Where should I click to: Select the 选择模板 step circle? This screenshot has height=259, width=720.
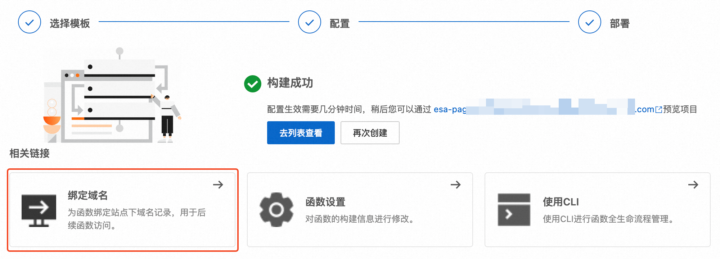coord(30,22)
